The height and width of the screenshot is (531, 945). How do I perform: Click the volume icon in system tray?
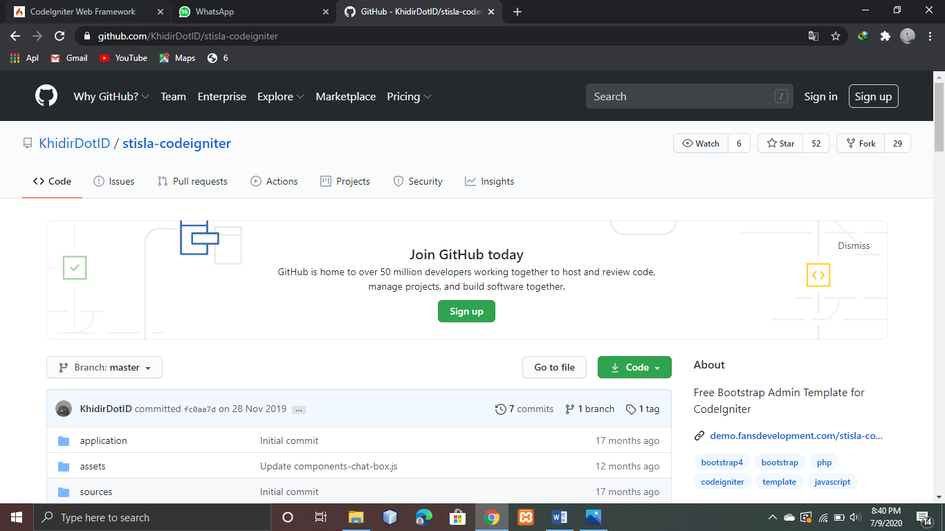856,517
